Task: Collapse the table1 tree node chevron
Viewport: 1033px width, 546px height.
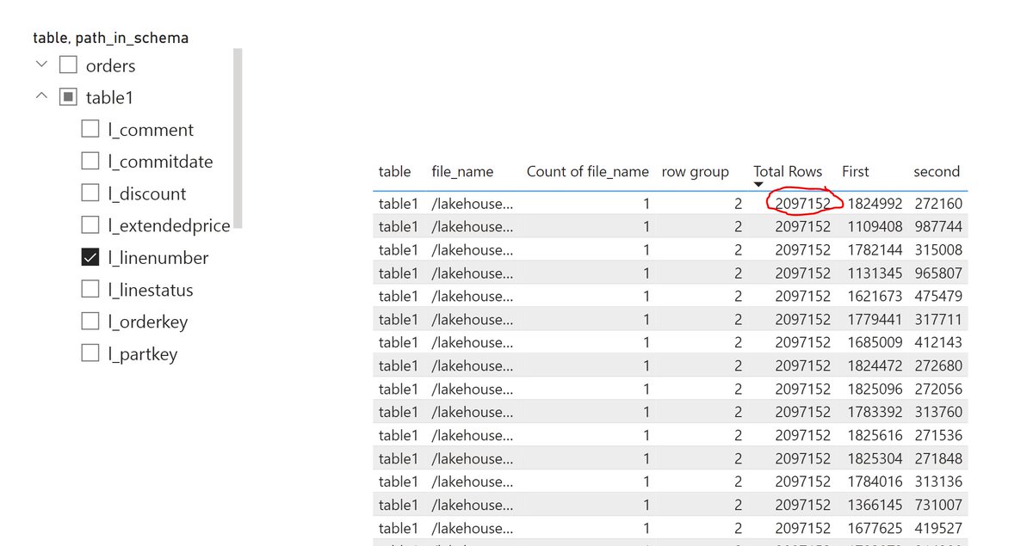Action: point(41,96)
